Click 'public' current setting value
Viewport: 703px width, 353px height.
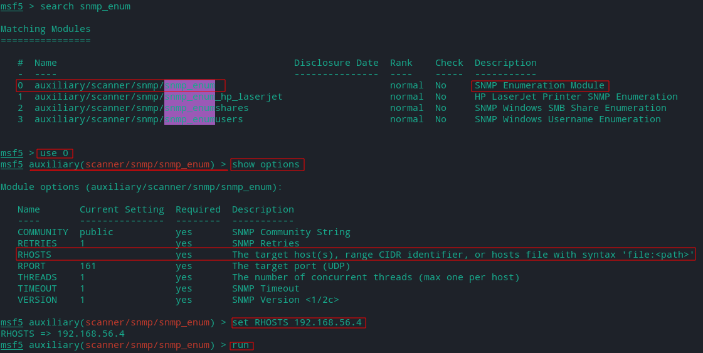click(97, 233)
